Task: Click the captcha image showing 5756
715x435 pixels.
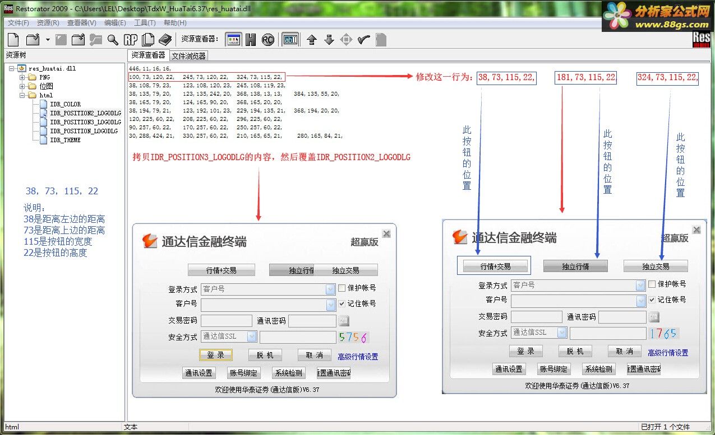Action: (354, 337)
